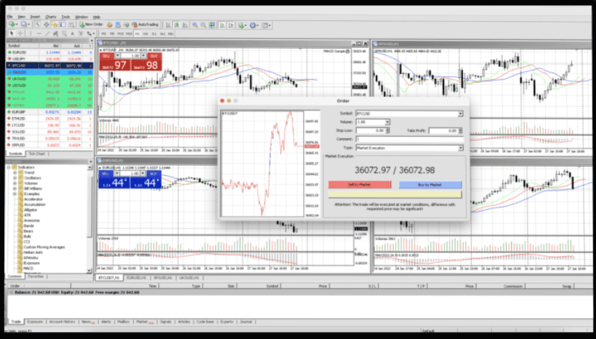Click the Sell by Market button
596x339 pixels.
(360, 185)
